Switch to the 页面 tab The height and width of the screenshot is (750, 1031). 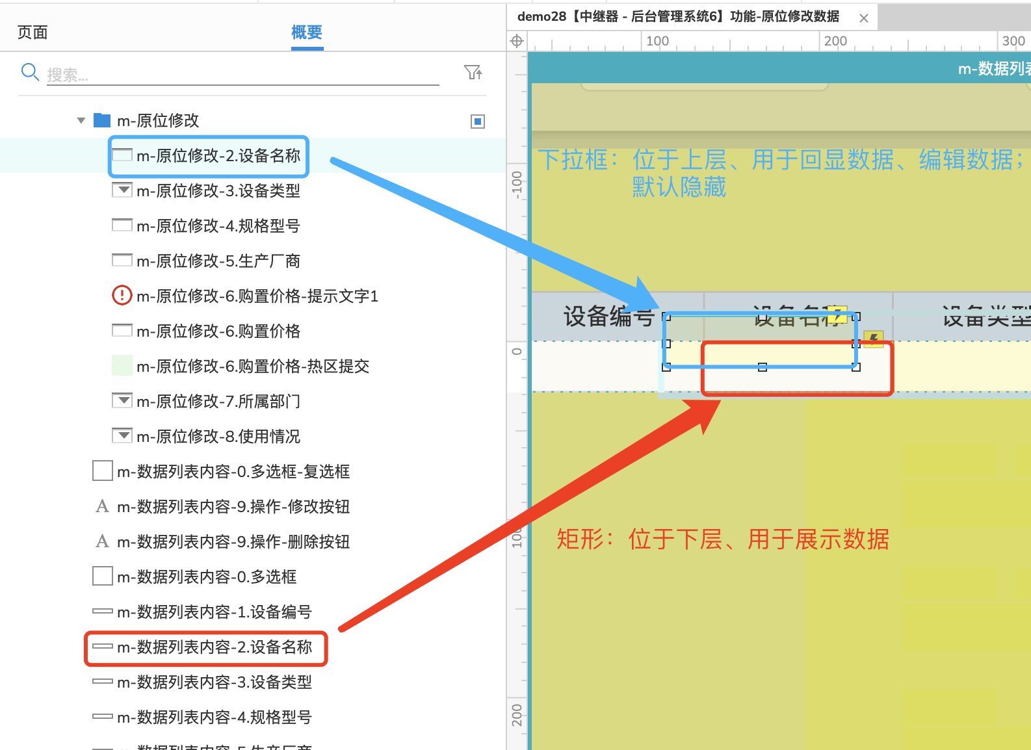pyautogui.click(x=33, y=32)
